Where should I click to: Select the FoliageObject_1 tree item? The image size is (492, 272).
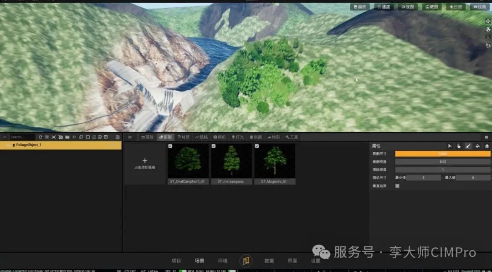point(61,145)
